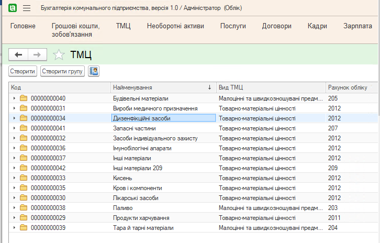
Task: Go back with the left arrow
Action: [18, 54]
